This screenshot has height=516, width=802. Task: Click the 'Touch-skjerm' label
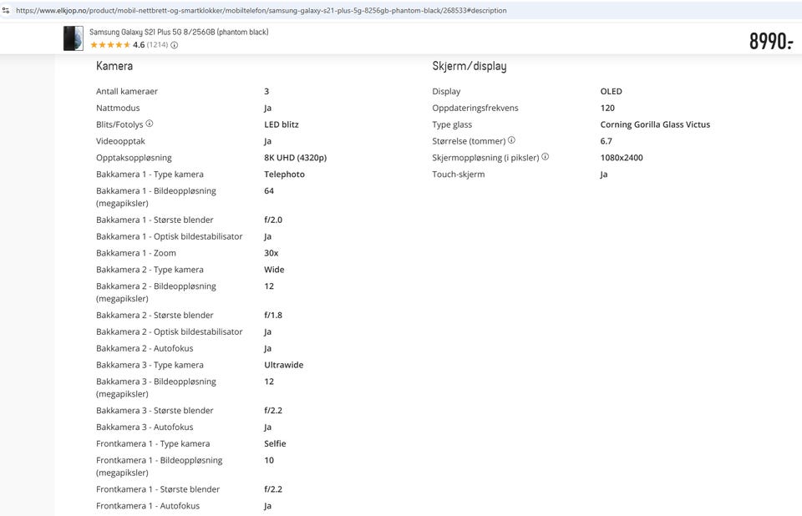[x=459, y=175]
